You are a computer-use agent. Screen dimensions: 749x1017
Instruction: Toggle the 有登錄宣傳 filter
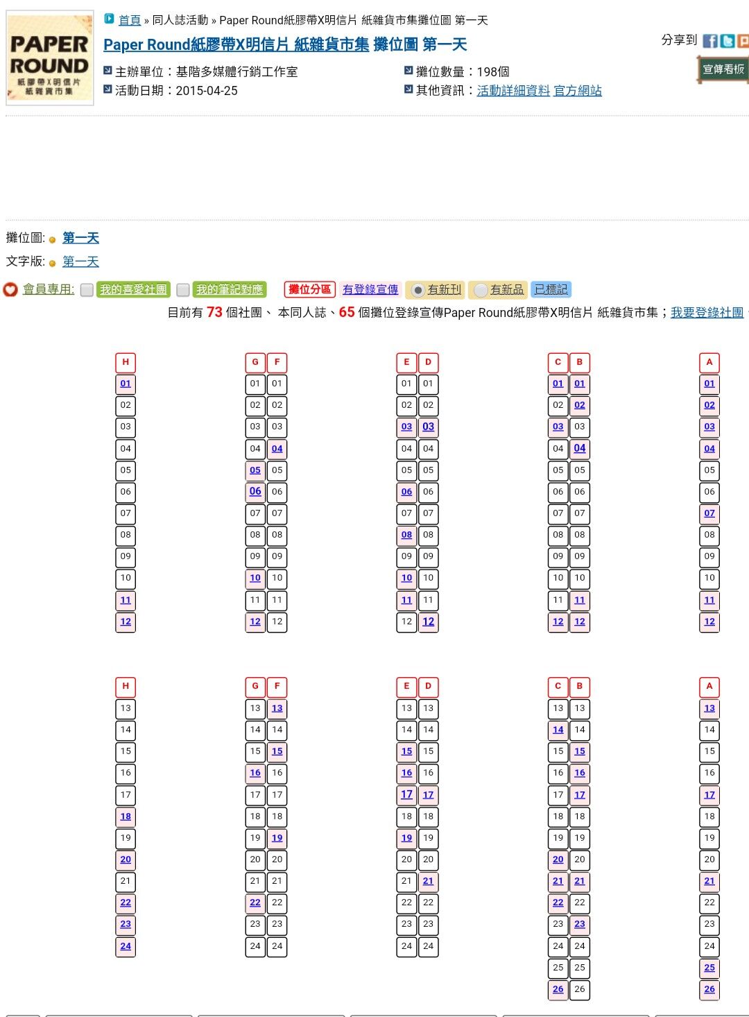coord(370,289)
